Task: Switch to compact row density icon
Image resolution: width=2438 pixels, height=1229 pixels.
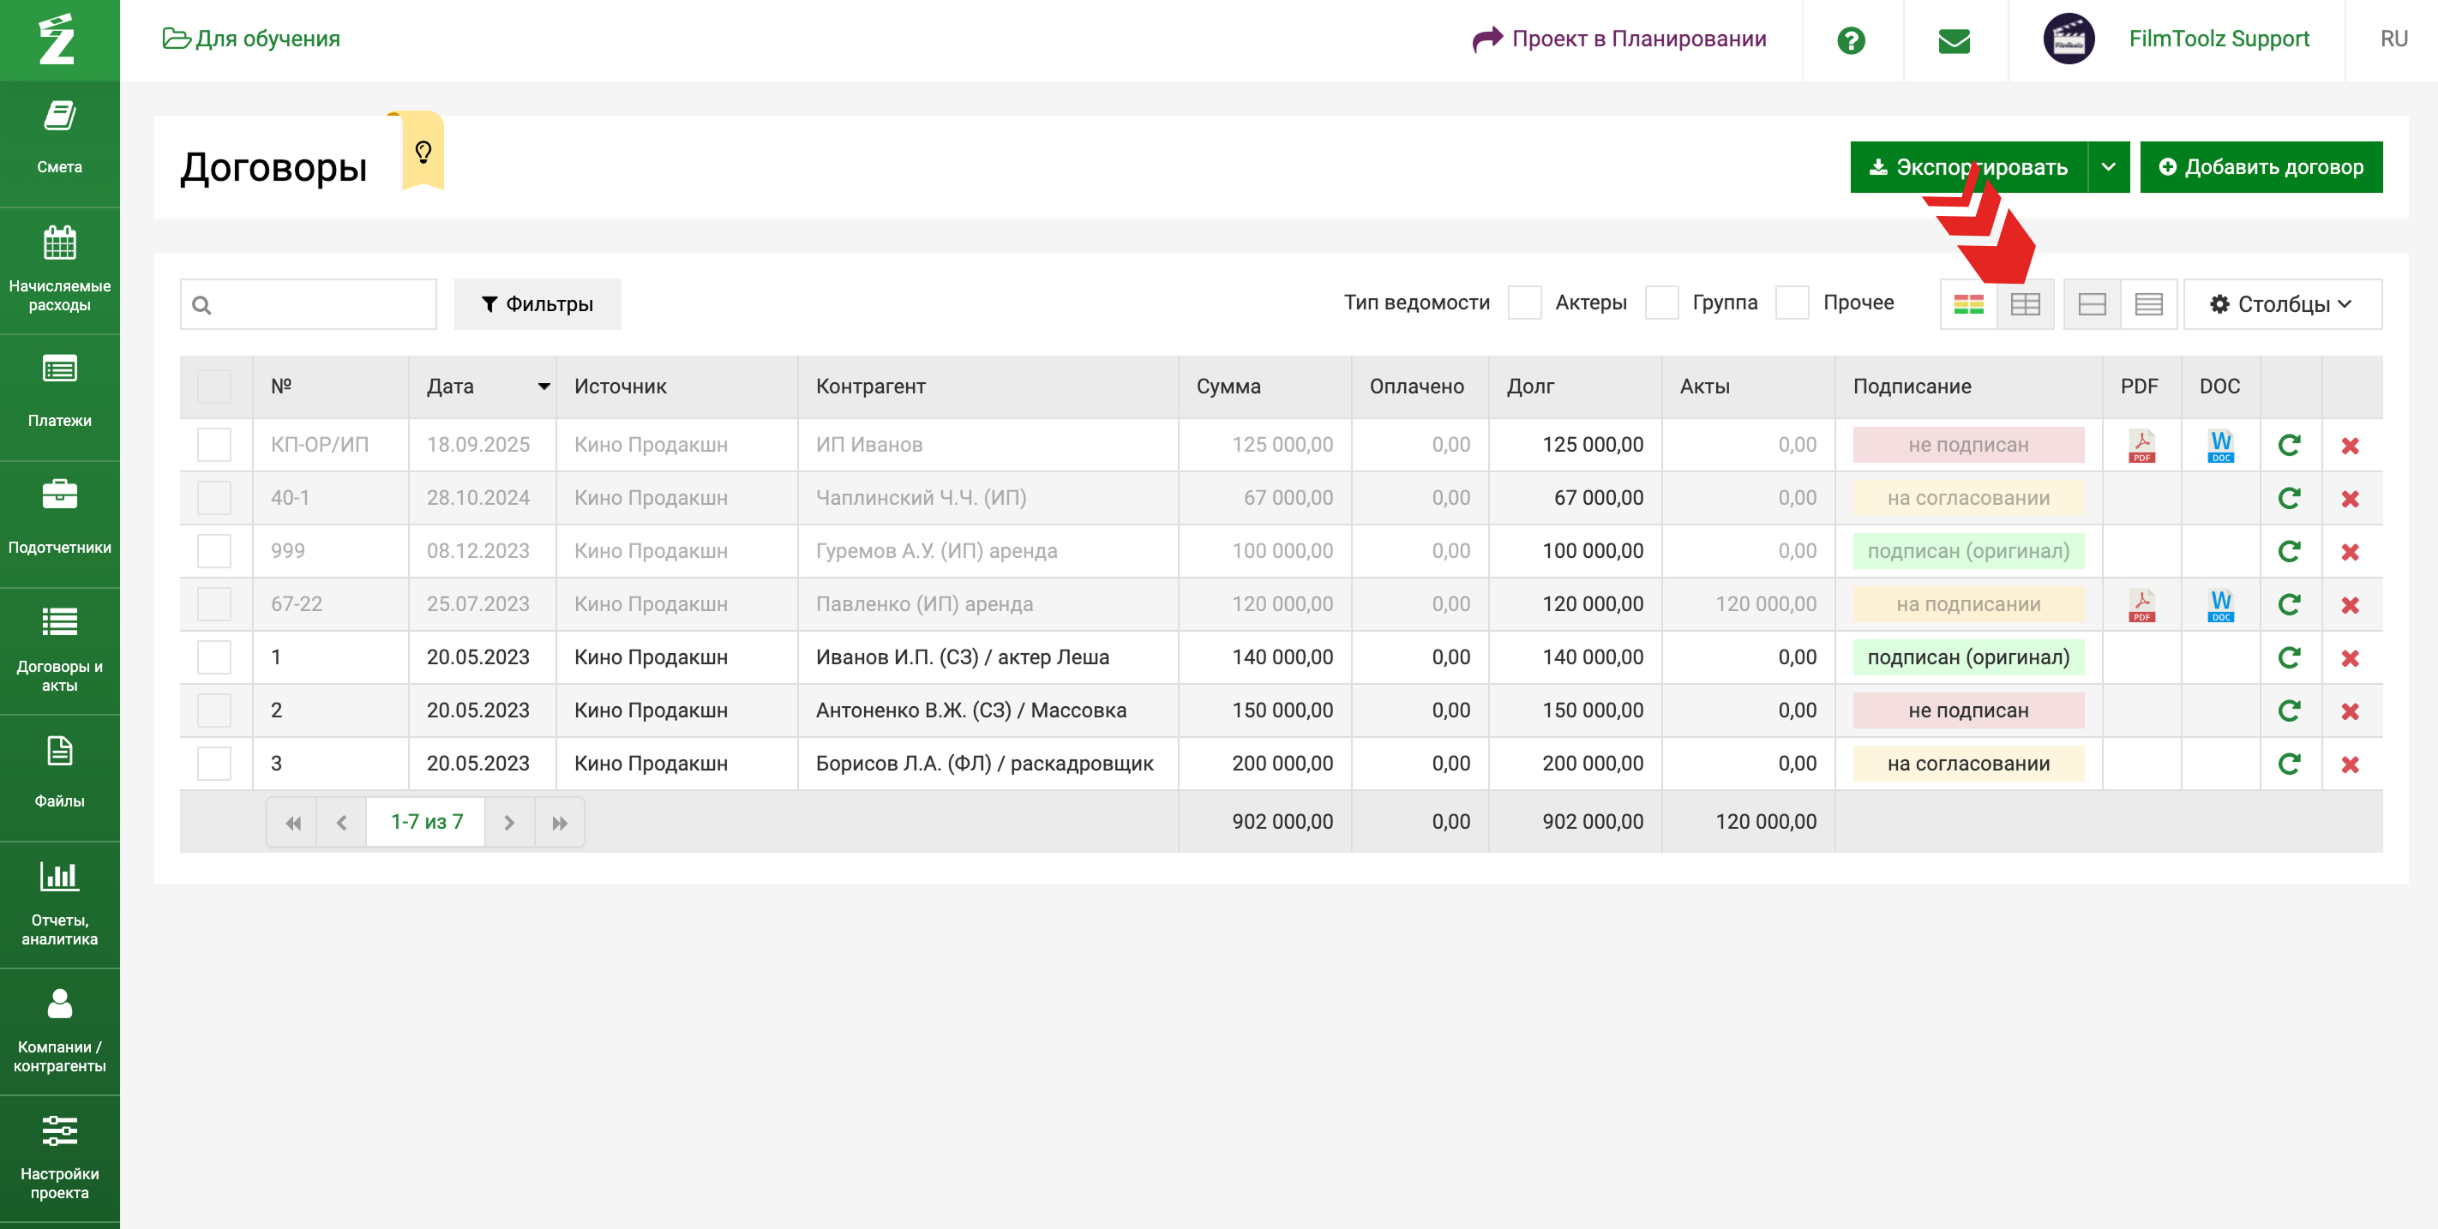Action: (2148, 304)
